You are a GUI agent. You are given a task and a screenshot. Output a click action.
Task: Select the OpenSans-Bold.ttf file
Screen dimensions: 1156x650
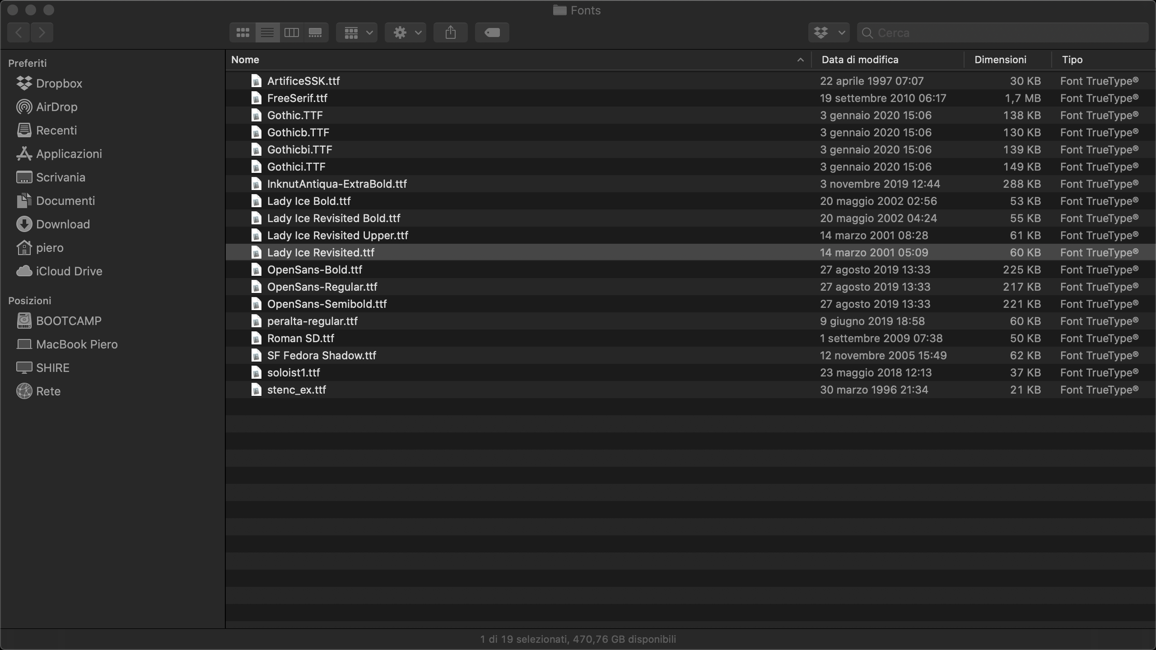coord(314,270)
